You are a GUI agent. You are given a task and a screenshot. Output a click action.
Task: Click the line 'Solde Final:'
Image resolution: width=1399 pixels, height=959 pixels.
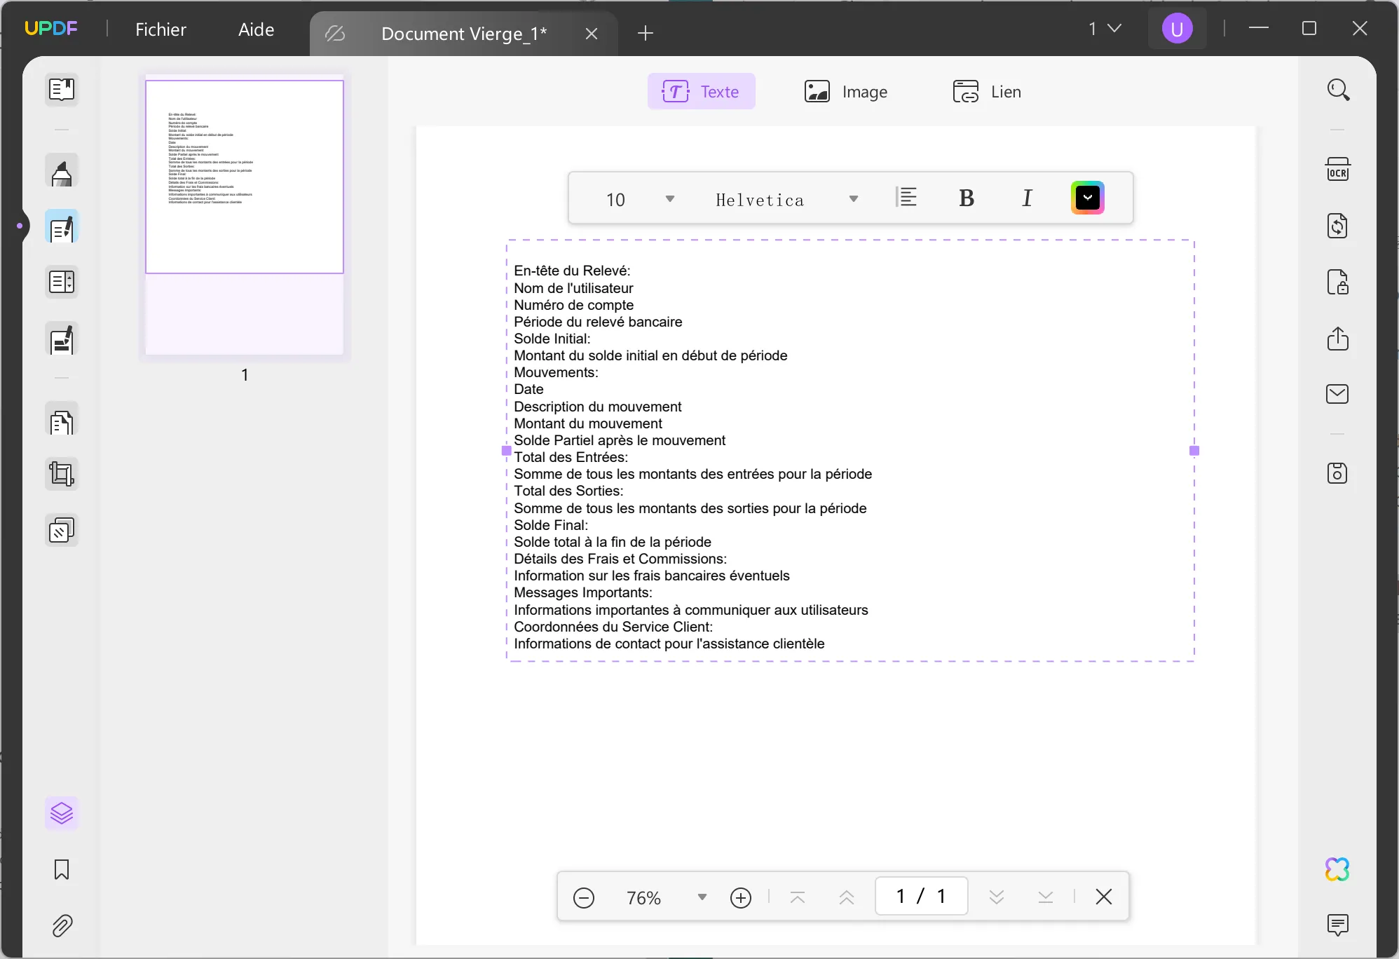pos(551,525)
